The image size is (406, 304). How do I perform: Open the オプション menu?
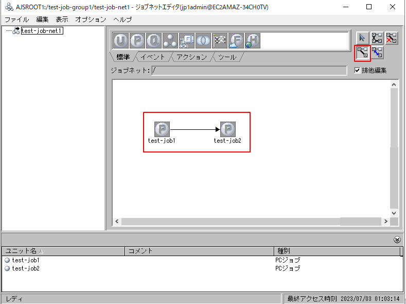(x=91, y=20)
